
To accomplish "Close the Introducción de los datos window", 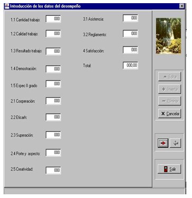I will click(x=181, y=6).
